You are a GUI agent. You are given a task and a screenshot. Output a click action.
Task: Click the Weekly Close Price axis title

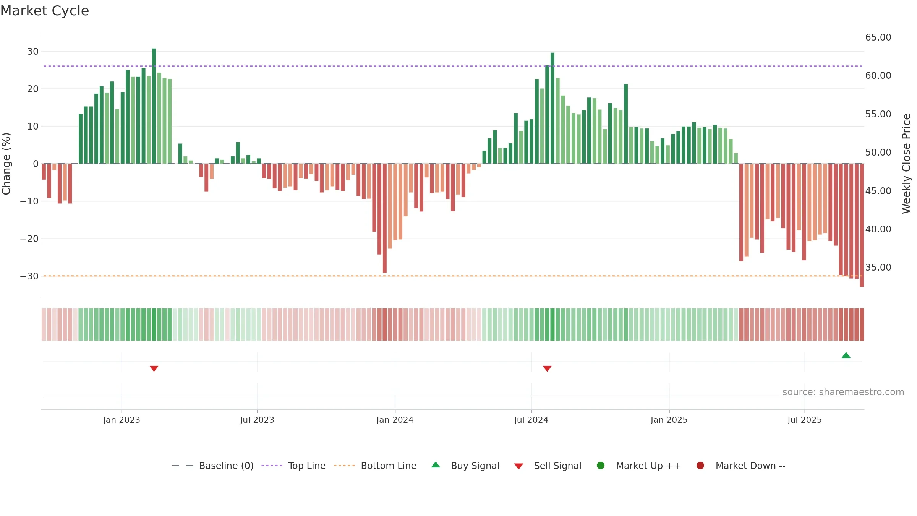tap(907, 164)
